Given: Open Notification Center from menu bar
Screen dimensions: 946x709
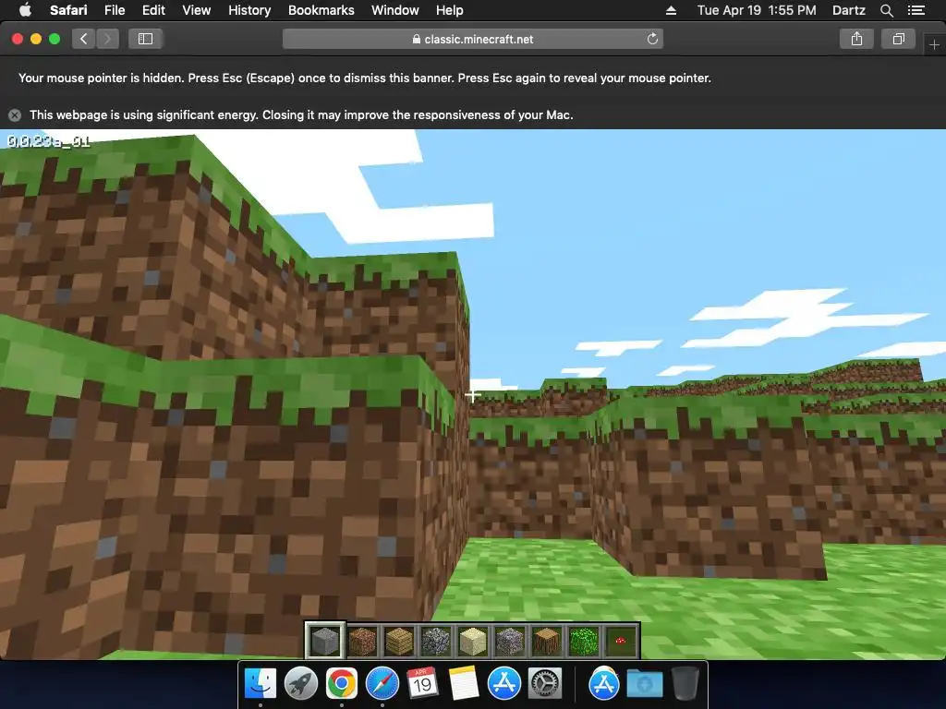Looking at the screenshot, I should pos(916,10).
